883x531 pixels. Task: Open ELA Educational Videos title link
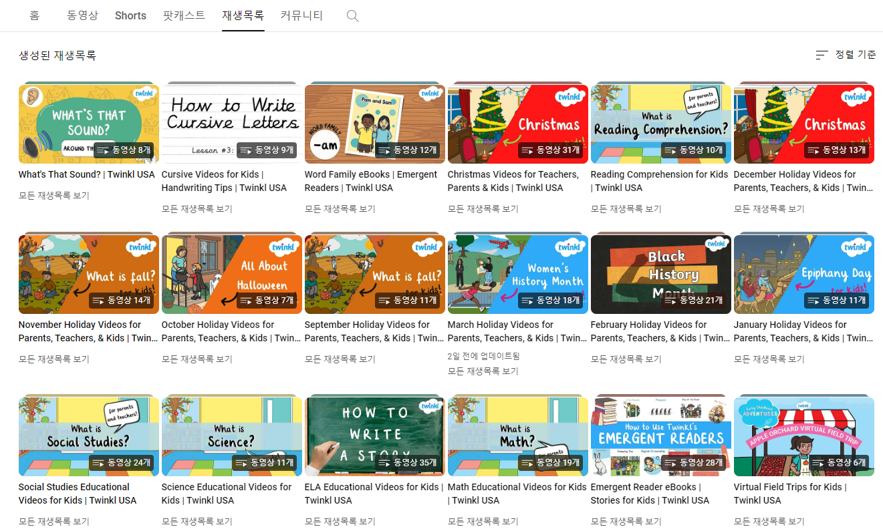coord(373,494)
